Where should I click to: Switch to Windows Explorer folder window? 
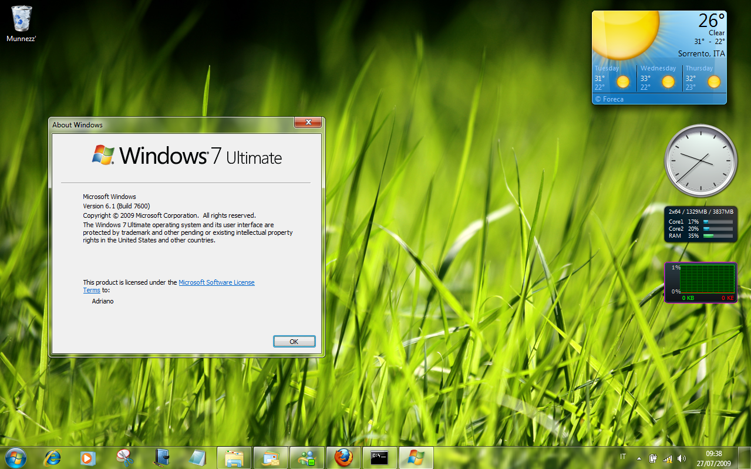[234, 458]
